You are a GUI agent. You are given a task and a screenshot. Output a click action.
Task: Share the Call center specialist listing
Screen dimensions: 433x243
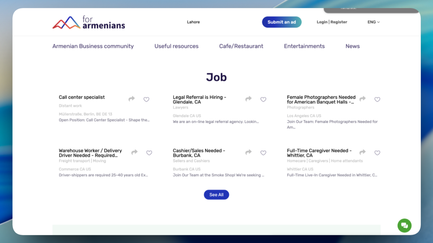[132, 99]
